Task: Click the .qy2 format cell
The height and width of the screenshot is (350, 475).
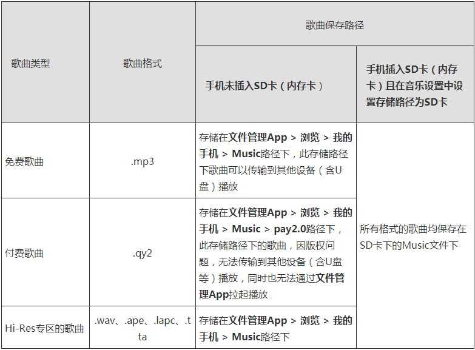Action: (143, 252)
